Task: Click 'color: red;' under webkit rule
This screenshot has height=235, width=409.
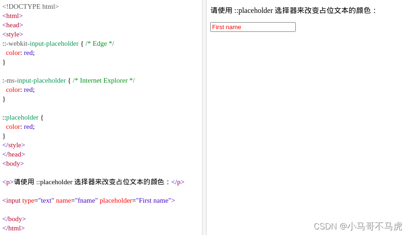Action: [20, 53]
